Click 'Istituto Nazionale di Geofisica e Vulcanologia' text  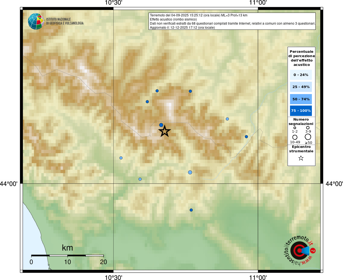click(x=65, y=21)
